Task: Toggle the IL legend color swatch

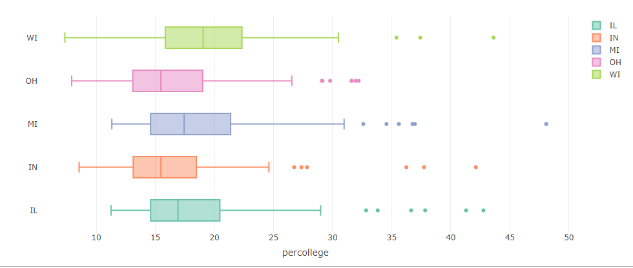Action: coord(596,26)
